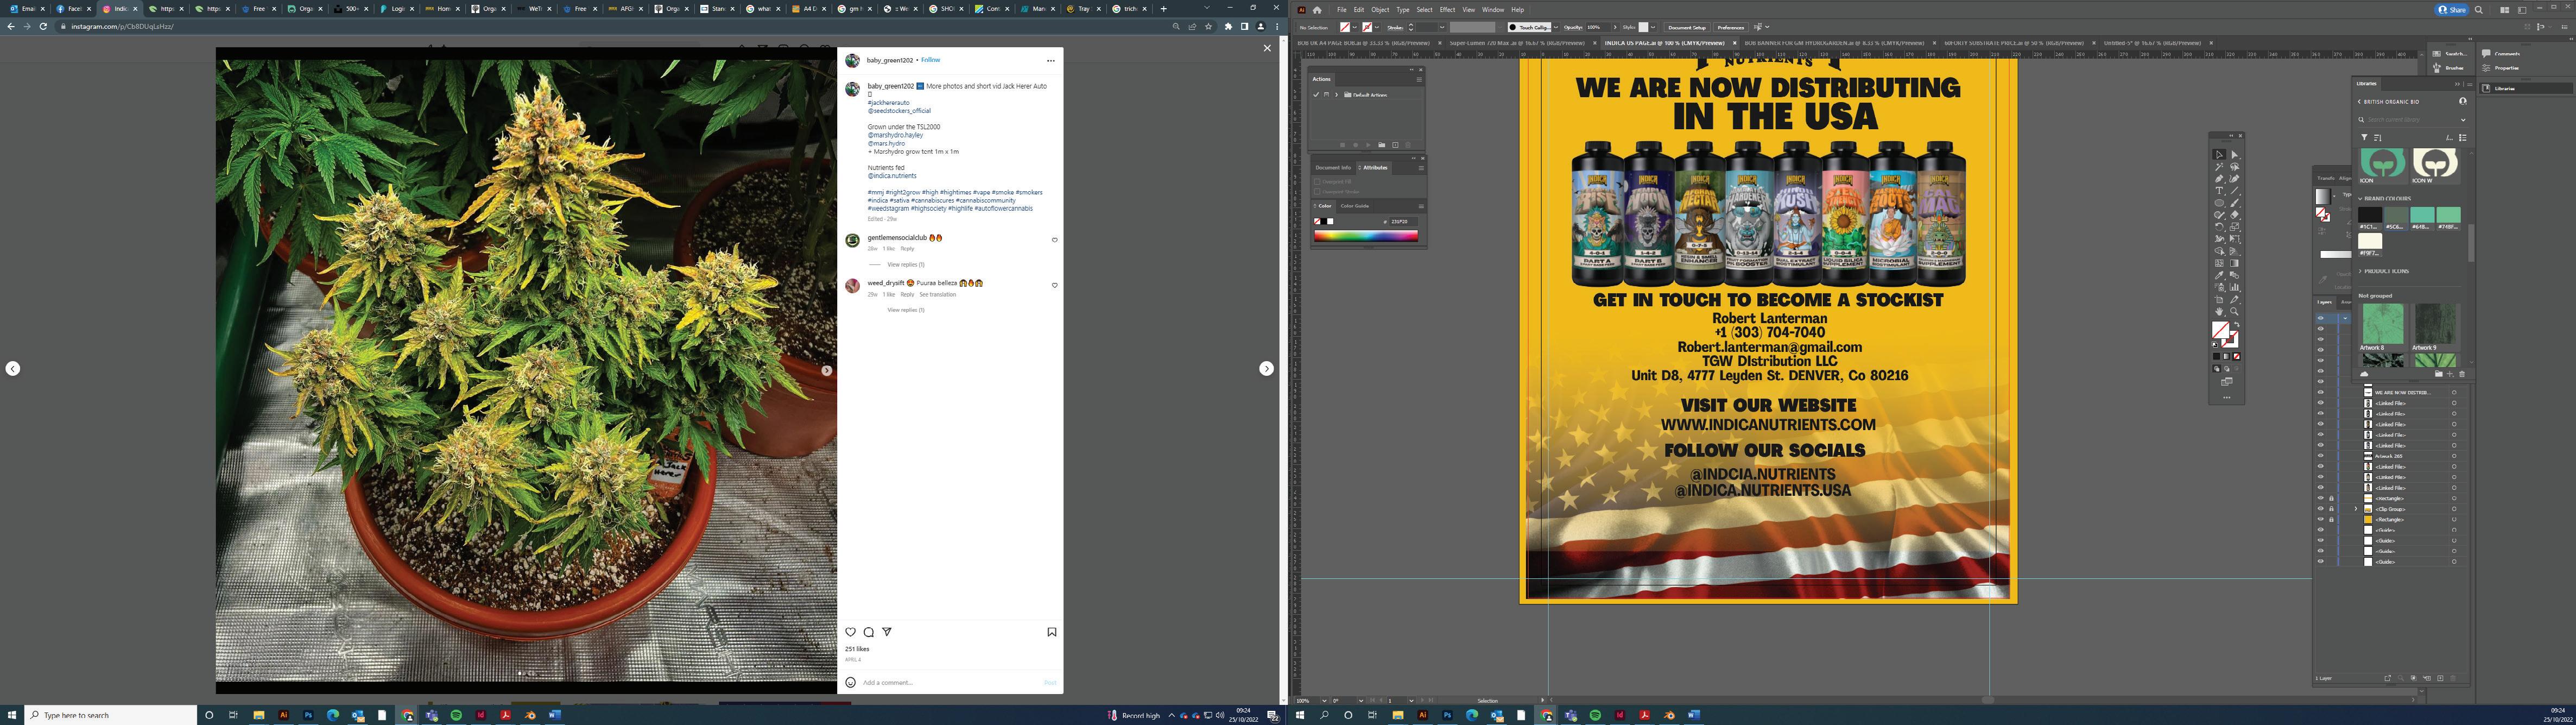
Task: Switch to BOB UK A4 PAGE tab
Action: [1362, 43]
